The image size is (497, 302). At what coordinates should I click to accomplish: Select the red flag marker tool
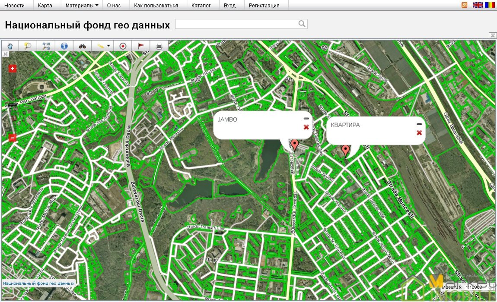[x=141, y=46]
